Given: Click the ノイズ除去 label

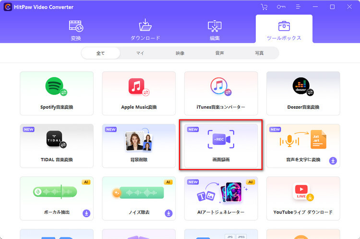Looking at the screenshot, I should 139,212.
